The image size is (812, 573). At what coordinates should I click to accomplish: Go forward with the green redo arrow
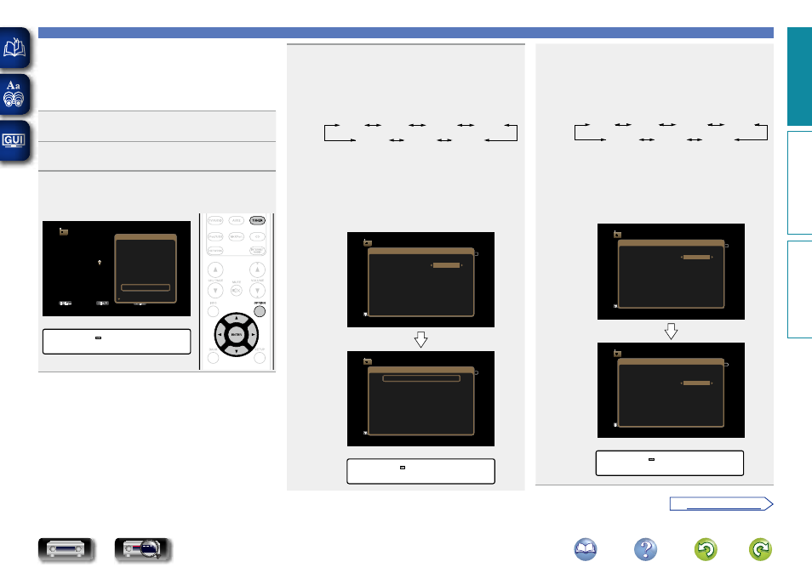(x=760, y=549)
